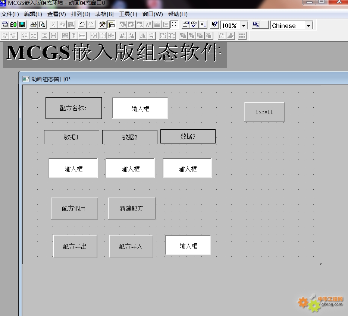Screen dimensions: 348x316
Task: Open Print Preview icon
Action: point(42,25)
